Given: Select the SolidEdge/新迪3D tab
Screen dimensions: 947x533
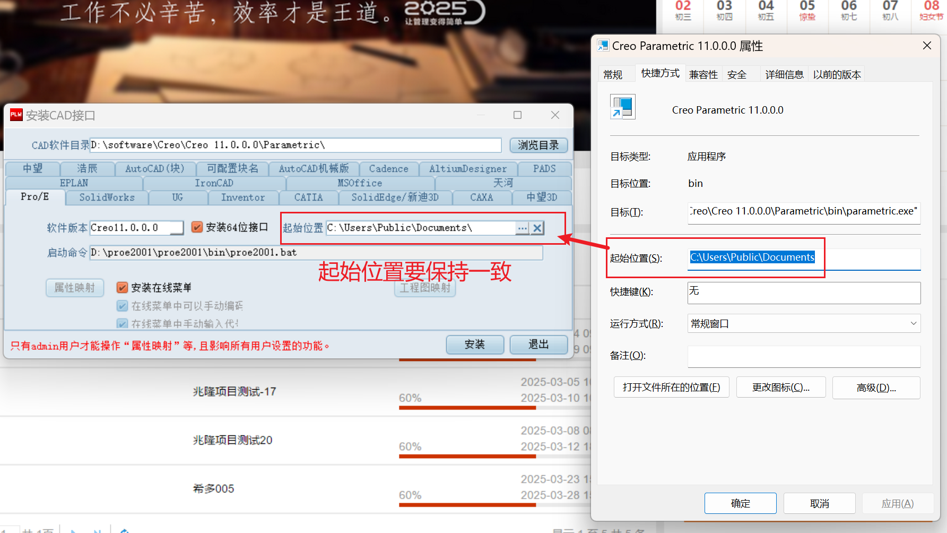Looking at the screenshot, I should tap(395, 197).
